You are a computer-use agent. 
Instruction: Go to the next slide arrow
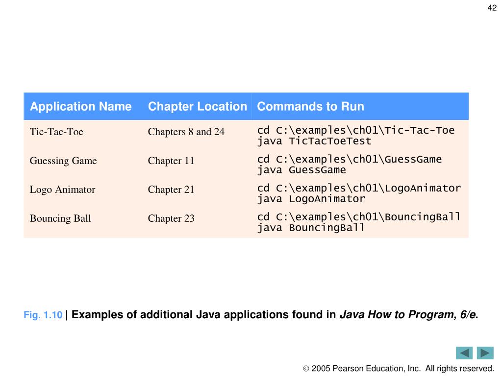click(x=485, y=353)
